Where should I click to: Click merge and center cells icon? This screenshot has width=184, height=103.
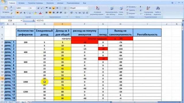(65, 13)
